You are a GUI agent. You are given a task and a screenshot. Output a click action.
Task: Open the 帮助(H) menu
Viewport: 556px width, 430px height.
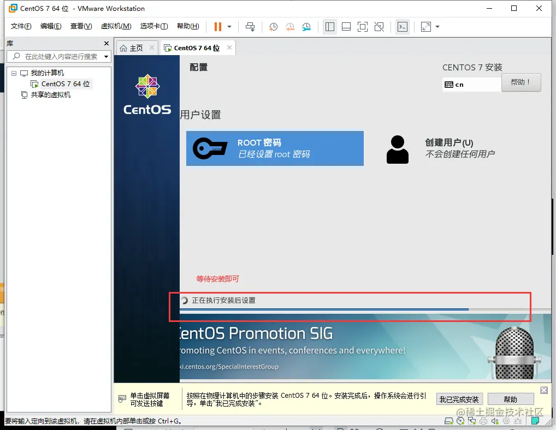tap(188, 26)
